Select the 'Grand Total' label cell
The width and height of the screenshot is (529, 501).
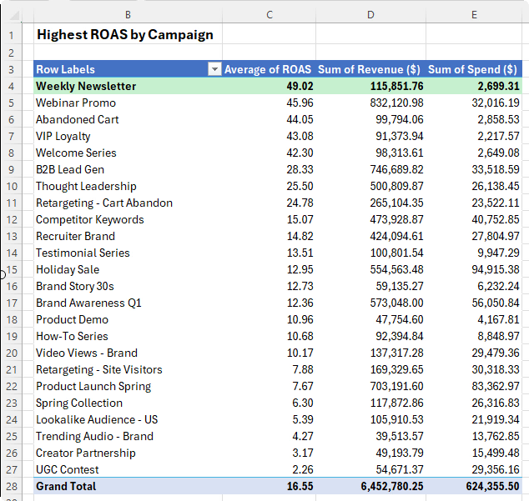(x=128, y=486)
